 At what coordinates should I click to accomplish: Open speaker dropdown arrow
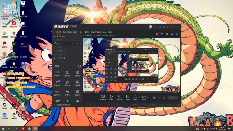tap(147, 97)
